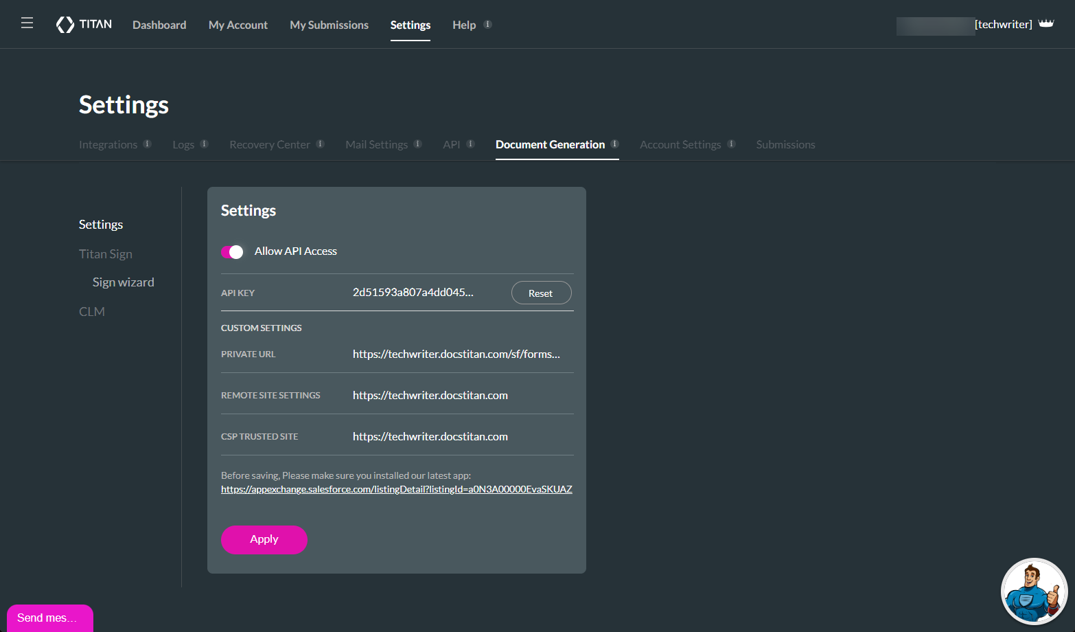The height and width of the screenshot is (632, 1075).
Task: Open the Send message chat button
Action: tap(50, 618)
